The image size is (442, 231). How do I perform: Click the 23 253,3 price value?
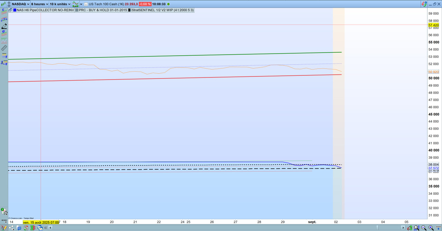pyautogui.click(x=131, y=4)
